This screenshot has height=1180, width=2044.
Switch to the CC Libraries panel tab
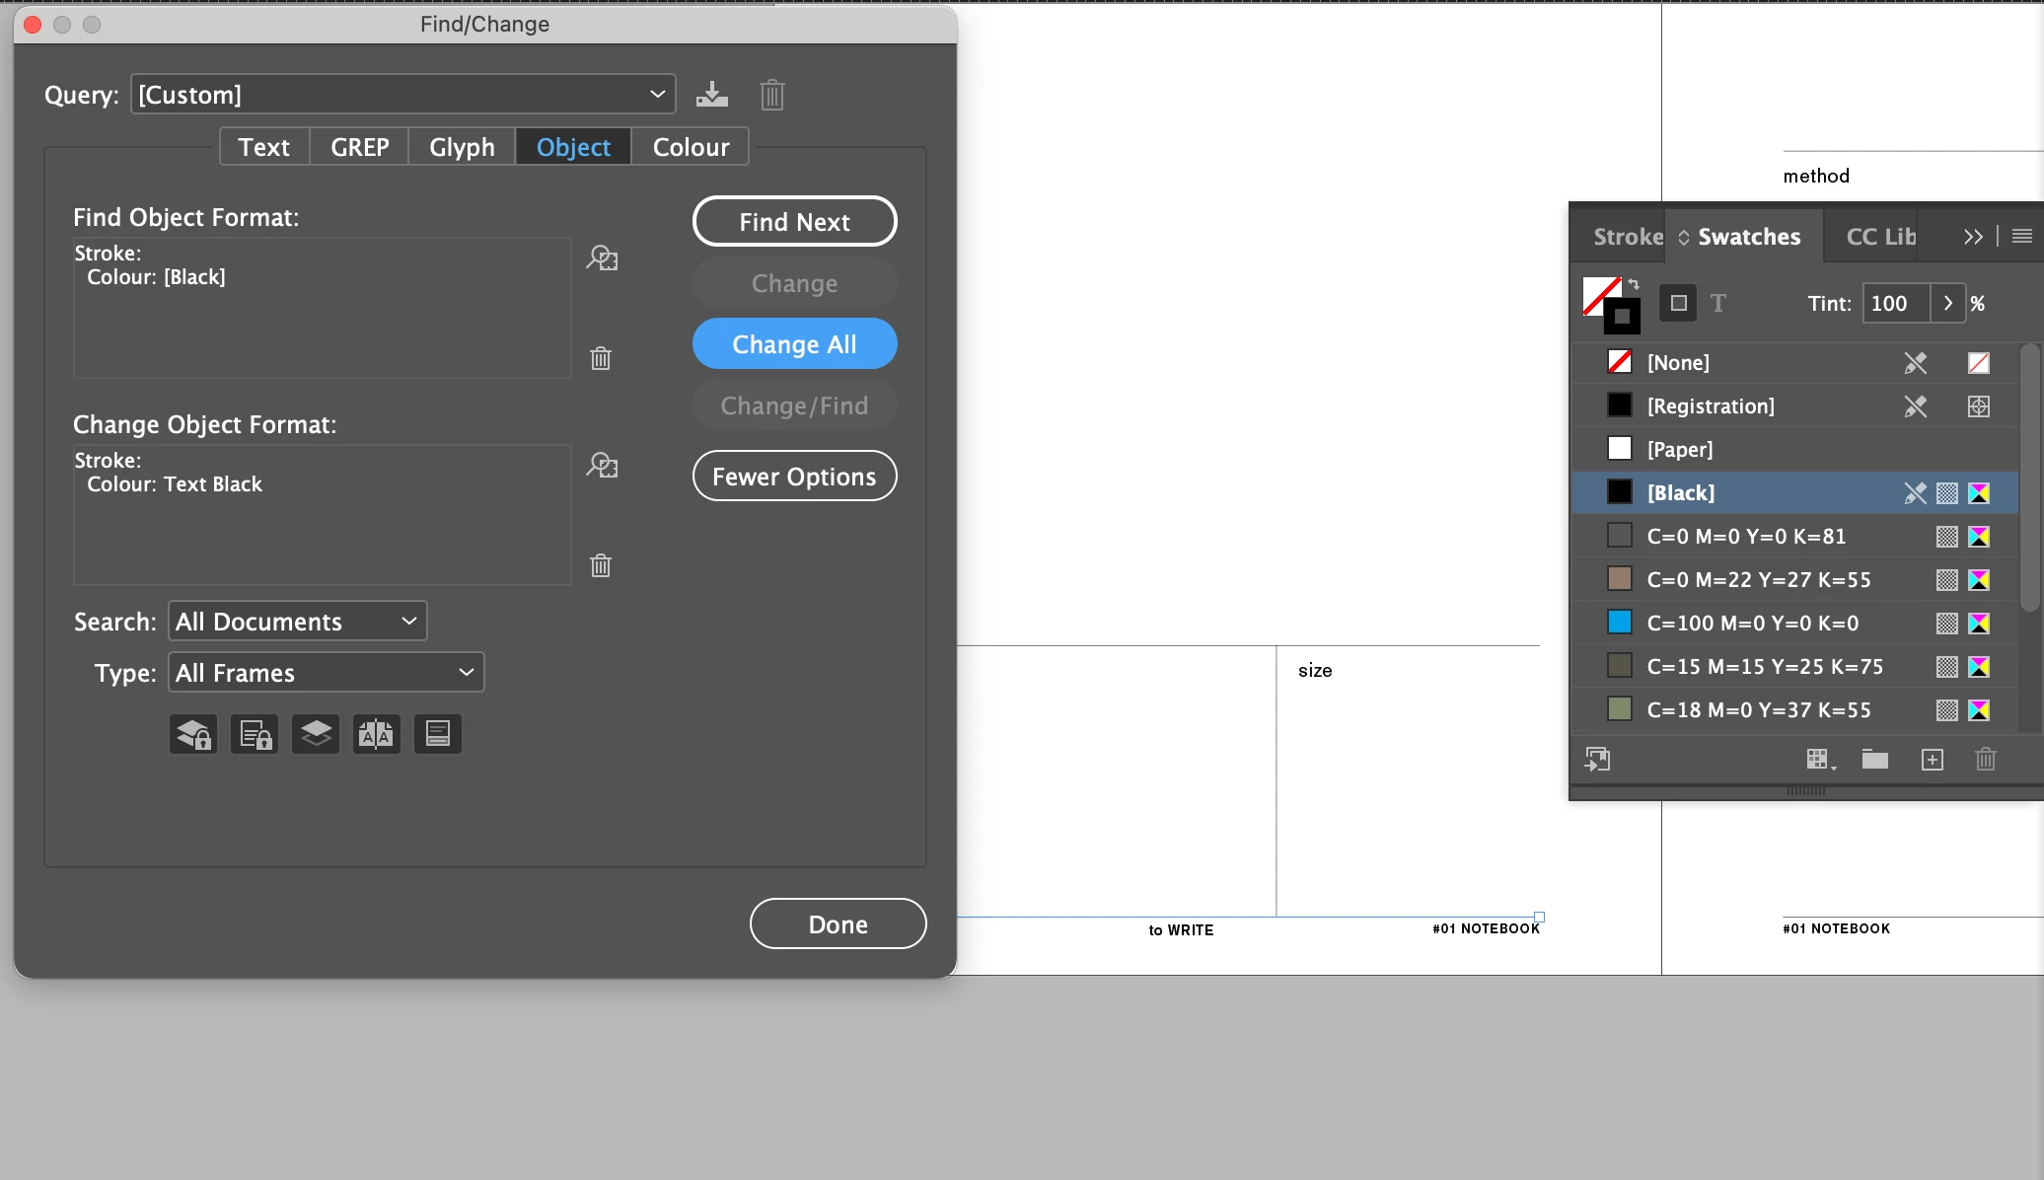point(1879,237)
